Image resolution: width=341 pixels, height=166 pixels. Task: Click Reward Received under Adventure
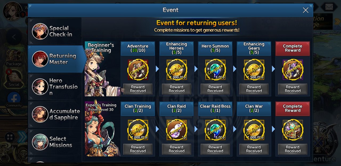click(x=138, y=89)
